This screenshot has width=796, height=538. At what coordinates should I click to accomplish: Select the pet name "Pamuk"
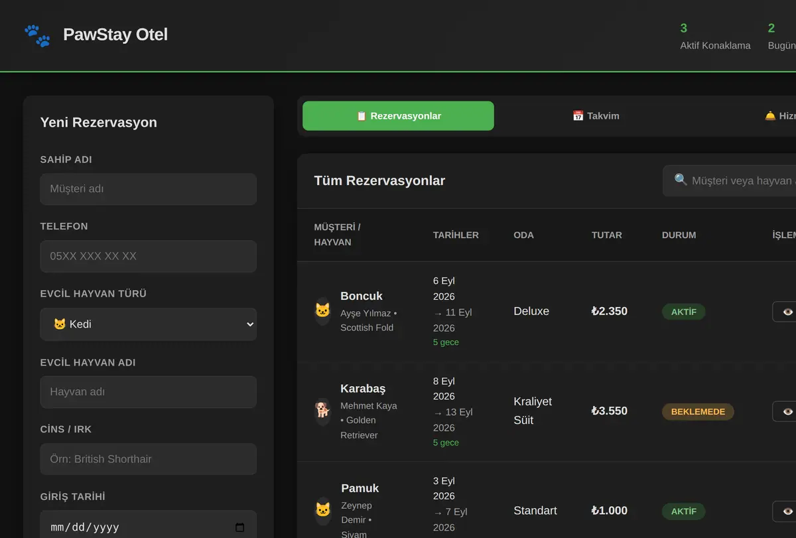pos(360,488)
